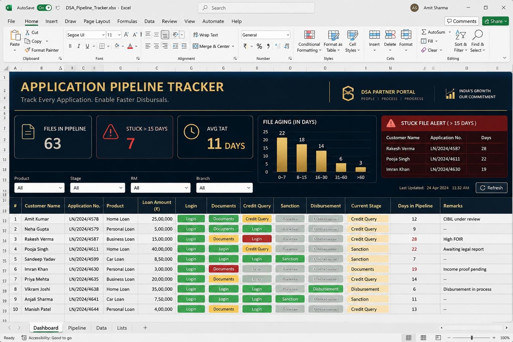Image resolution: width=513 pixels, height=342 pixels.
Task: Click the Insert cells icon
Action: (x=374, y=35)
